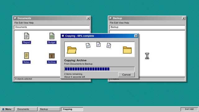Click "6 objects selected" status text
This screenshot has height=112, width=199.
[x=24, y=79]
